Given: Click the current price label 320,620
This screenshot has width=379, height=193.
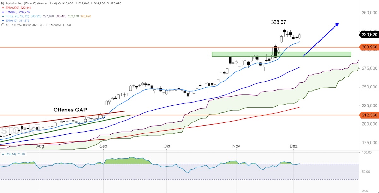Looking at the screenshot, I should click(369, 35).
